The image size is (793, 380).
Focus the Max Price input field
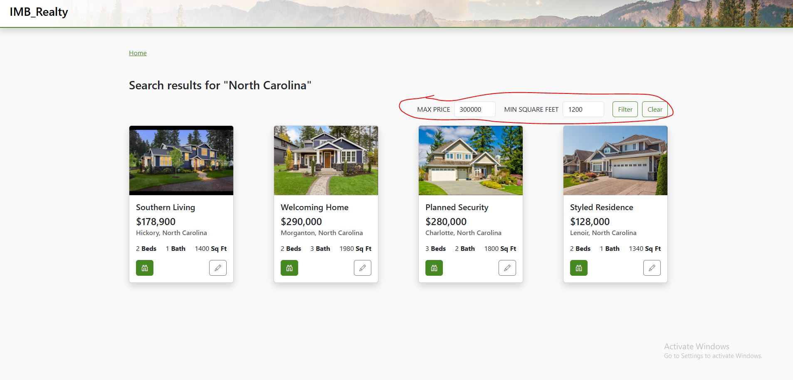pos(475,109)
